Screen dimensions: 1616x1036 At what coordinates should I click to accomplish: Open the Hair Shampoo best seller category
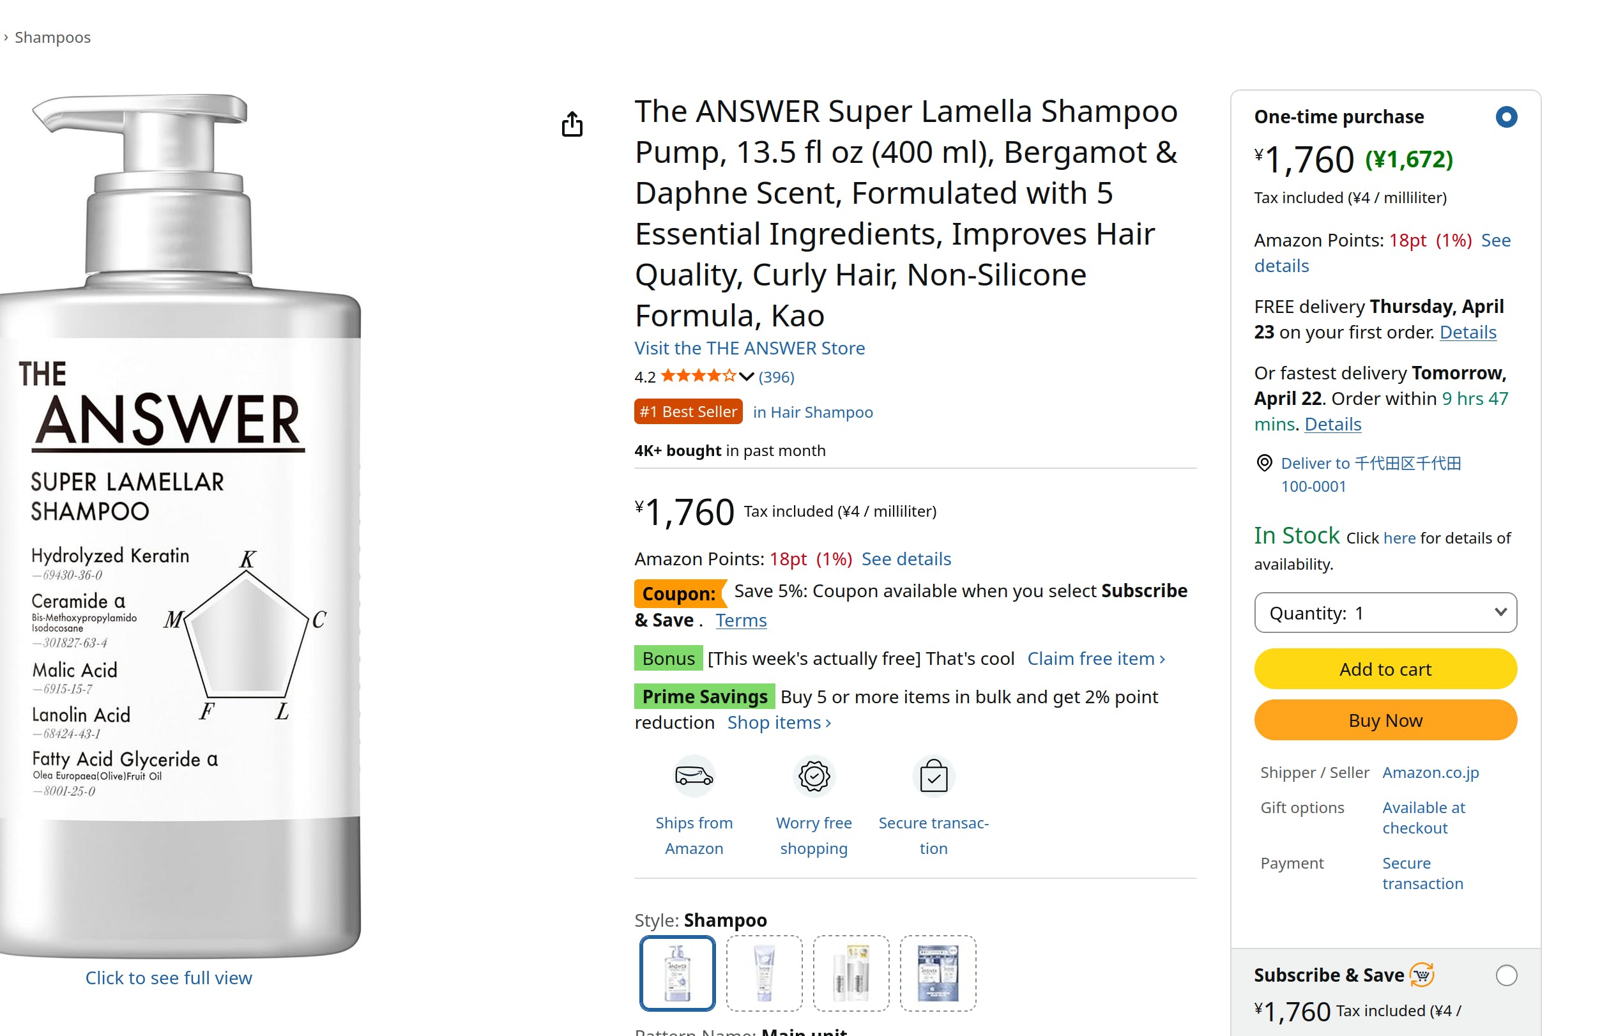point(812,412)
